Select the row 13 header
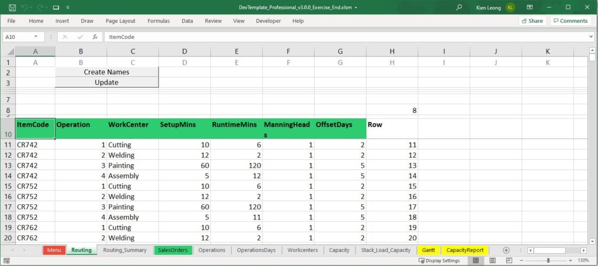This screenshot has width=598, height=266. (x=8, y=165)
